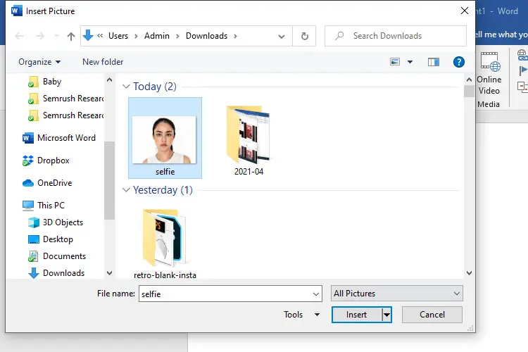Open Documents in navigation pane
This screenshot has height=352, width=528.
coord(57,256)
